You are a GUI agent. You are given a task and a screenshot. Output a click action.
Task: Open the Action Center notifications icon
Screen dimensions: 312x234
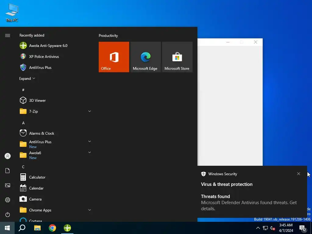pyautogui.click(x=303, y=228)
